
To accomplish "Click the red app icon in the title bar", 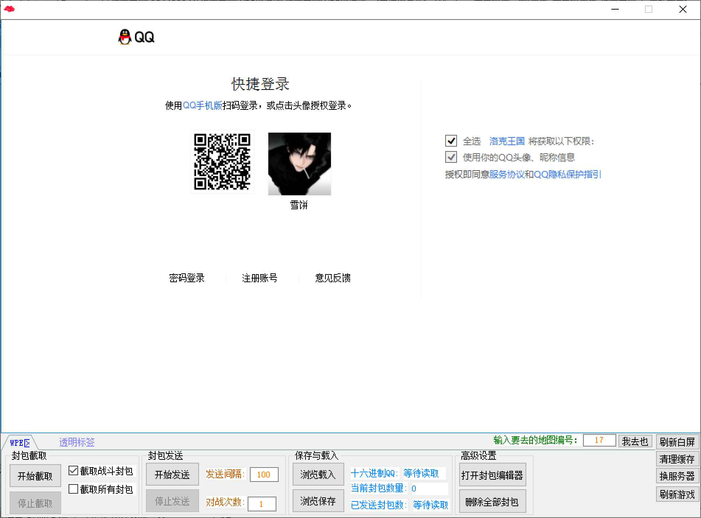I will click(9, 9).
